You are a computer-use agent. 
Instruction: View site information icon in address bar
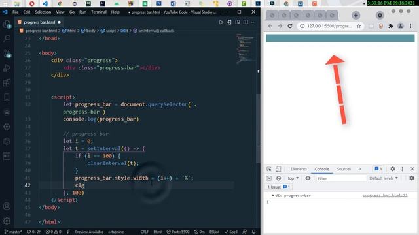point(302,26)
